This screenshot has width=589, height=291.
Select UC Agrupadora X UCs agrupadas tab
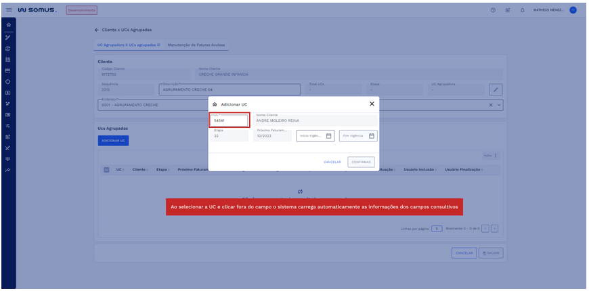point(129,45)
